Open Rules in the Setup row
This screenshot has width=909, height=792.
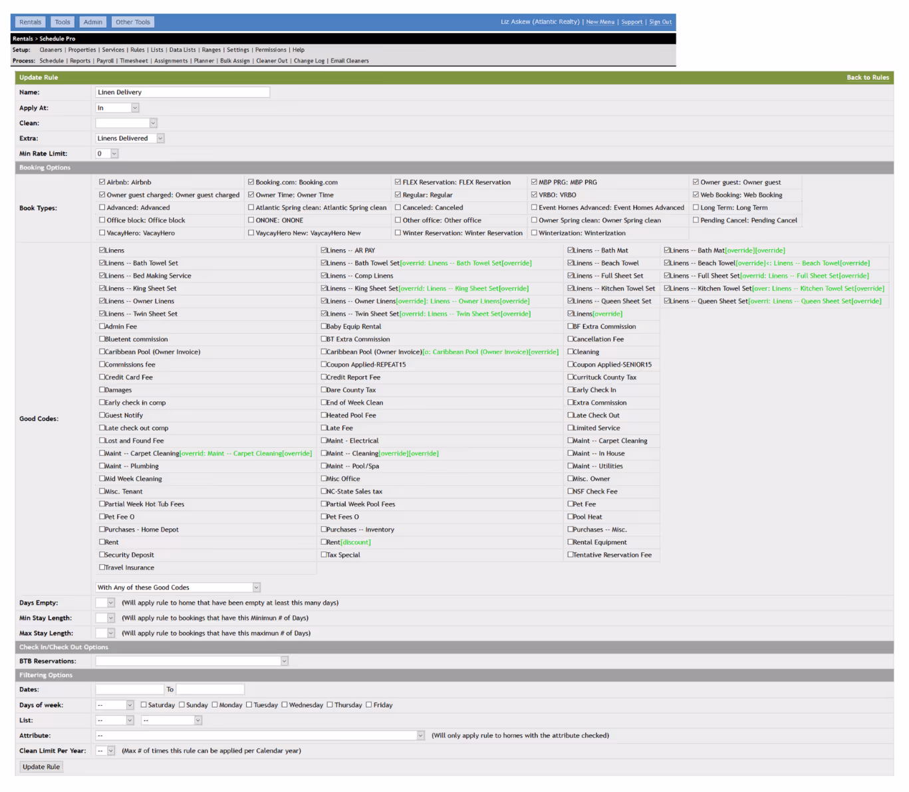point(138,50)
